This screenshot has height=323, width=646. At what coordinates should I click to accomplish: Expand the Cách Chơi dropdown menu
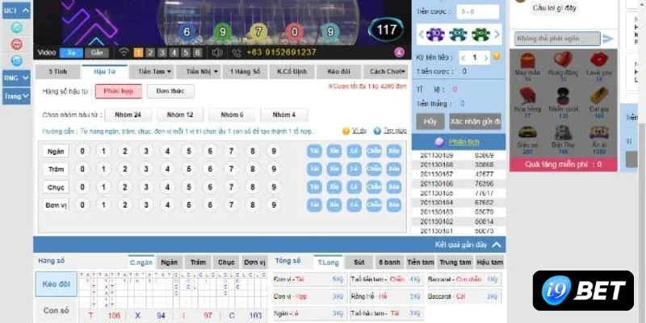click(382, 71)
